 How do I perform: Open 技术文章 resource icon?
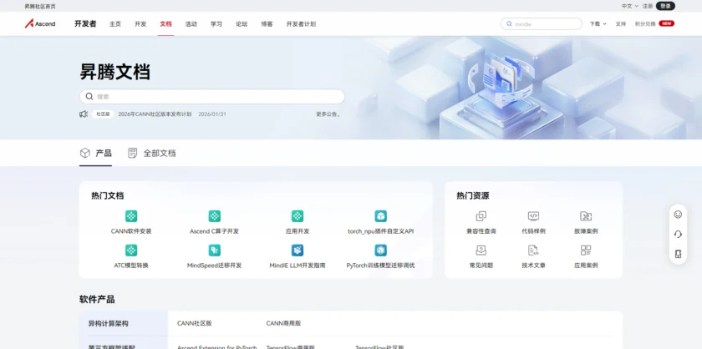pos(534,250)
